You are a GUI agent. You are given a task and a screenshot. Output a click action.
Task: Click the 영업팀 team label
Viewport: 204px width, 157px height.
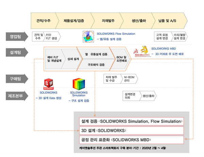tap(15, 37)
